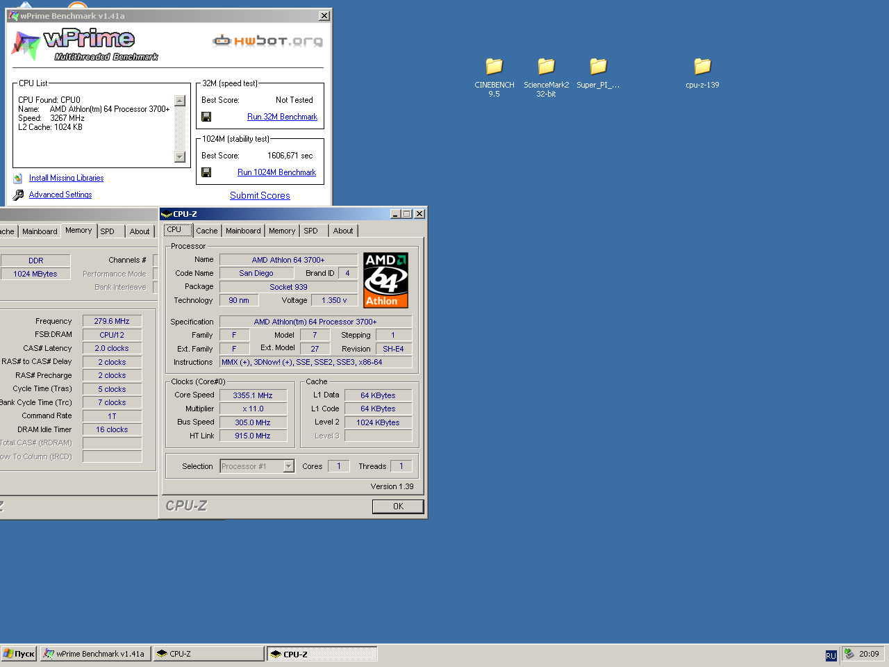This screenshot has width=889, height=667.
Task: Run the 32M Benchmark
Action: coord(282,117)
